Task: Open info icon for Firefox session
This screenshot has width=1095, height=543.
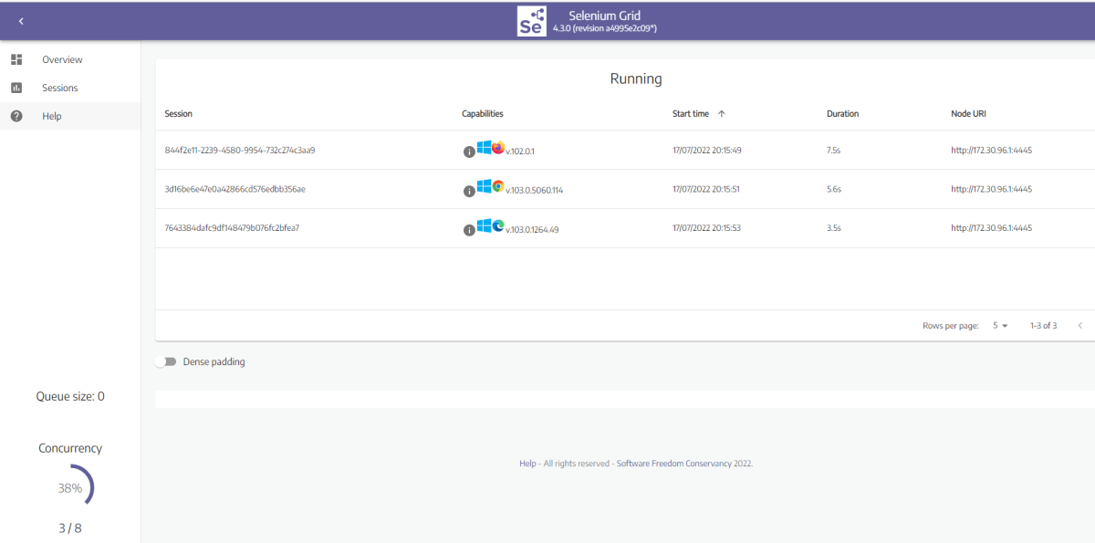Action: click(469, 151)
